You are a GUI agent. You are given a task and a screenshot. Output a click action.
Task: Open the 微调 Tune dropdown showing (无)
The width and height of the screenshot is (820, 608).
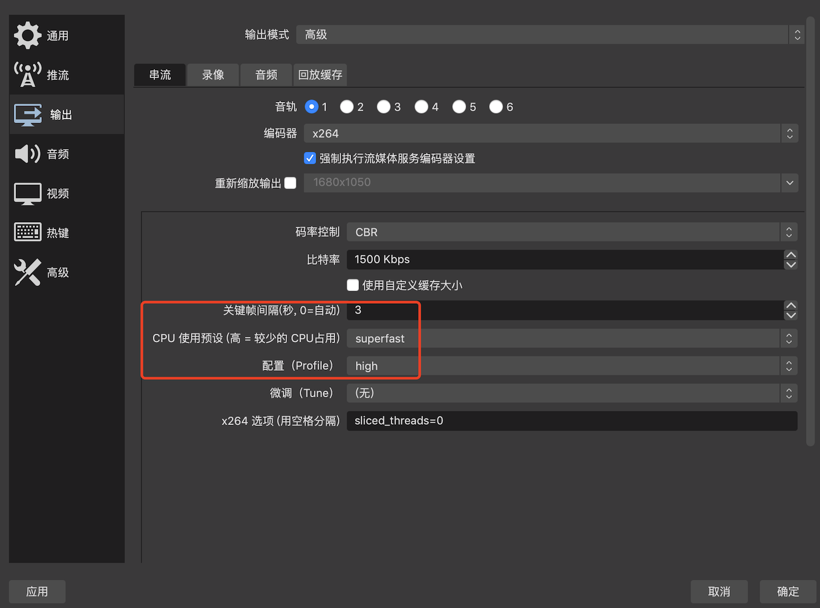(x=572, y=393)
